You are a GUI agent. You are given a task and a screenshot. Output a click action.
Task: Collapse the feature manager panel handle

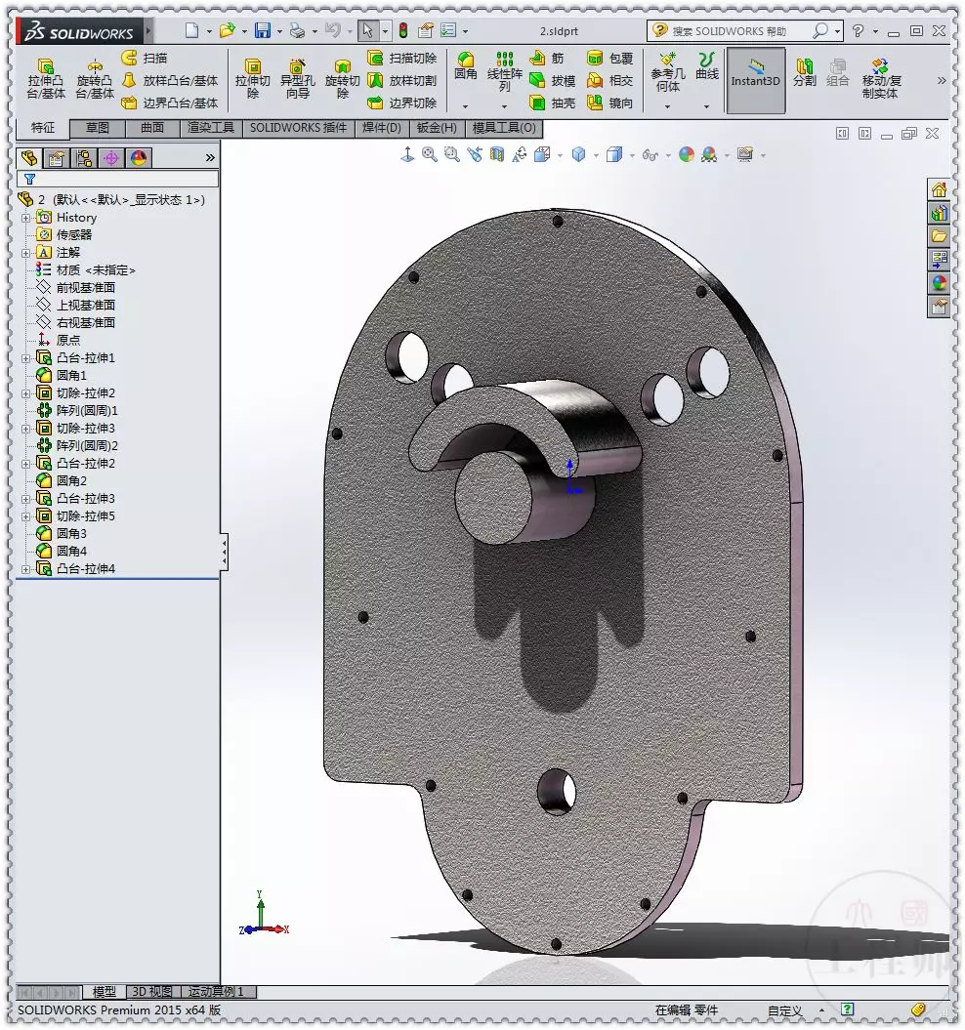[224, 552]
